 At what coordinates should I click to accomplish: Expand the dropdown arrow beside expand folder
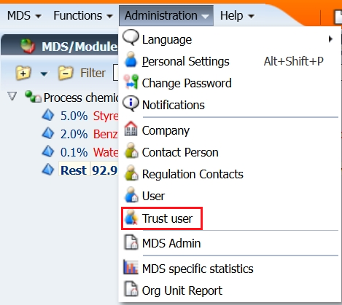44,74
